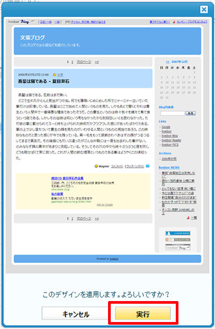Close the design preview dialog with X

pos(204,10)
